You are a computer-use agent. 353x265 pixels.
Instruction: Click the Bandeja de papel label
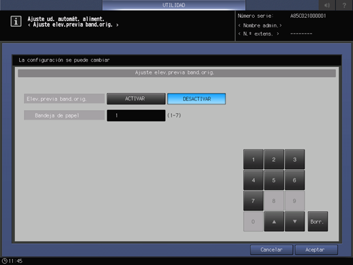click(x=64, y=115)
